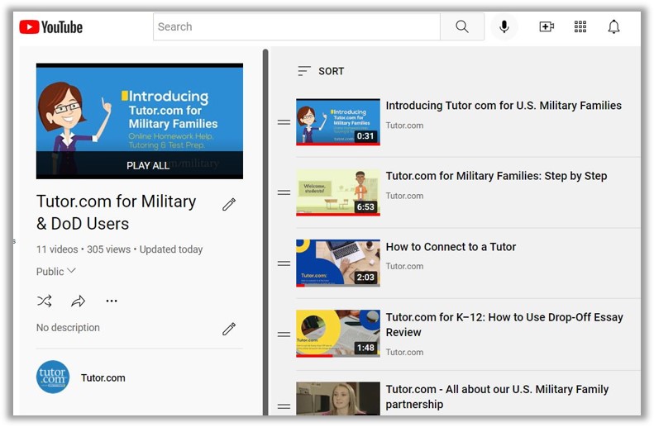Open the notifications bell
This screenshot has width=654, height=427.
pyautogui.click(x=613, y=26)
